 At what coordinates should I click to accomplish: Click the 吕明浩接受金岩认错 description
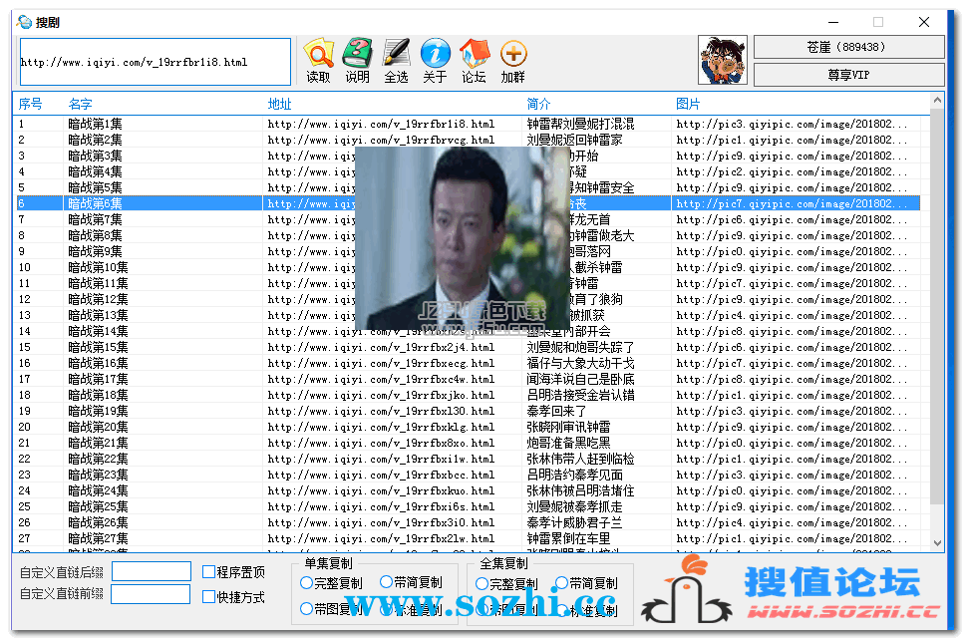tap(580, 396)
